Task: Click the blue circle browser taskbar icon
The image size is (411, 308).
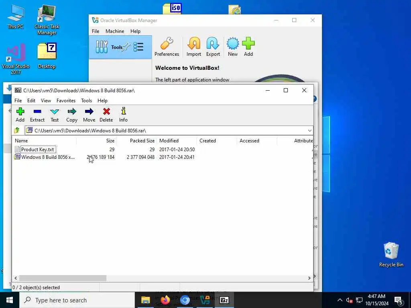Action: [x=185, y=300]
